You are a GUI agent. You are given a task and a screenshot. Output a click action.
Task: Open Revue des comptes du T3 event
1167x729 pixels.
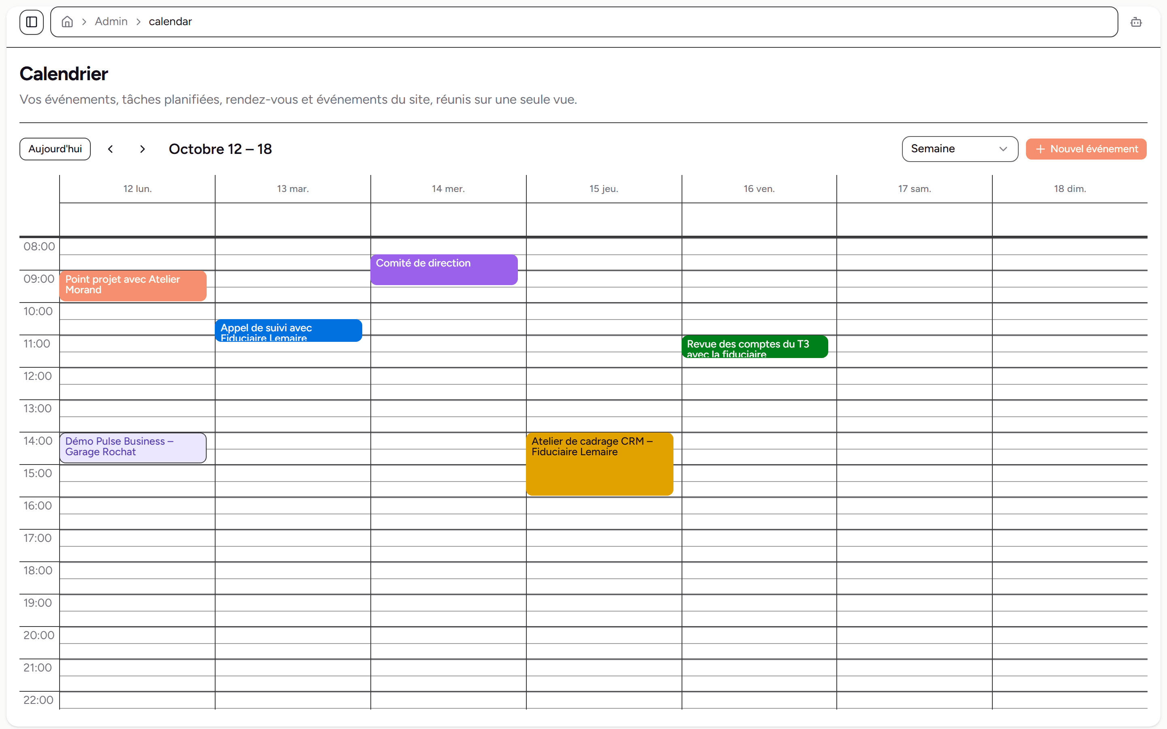click(754, 347)
